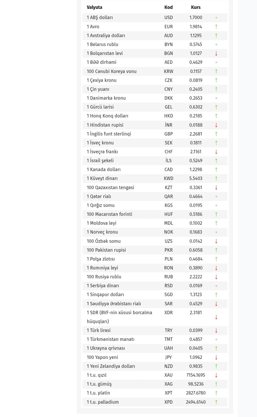The width and height of the screenshot is (257, 417).
Task: Click the green up arrow beside XPD
Action: (x=216, y=402)
